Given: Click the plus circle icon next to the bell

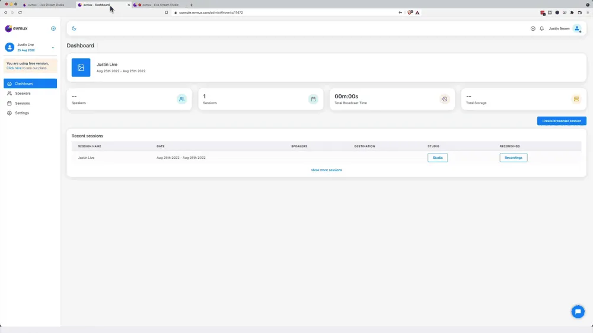Looking at the screenshot, I should (533, 28).
